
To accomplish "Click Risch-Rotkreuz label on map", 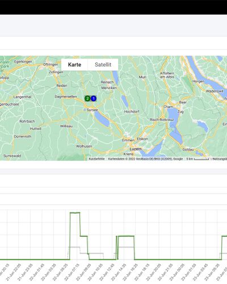I will point(162,120).
